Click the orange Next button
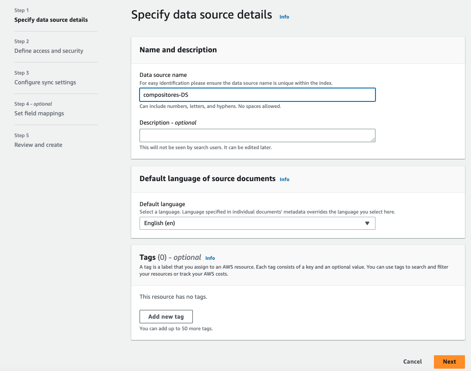This screenshot has width=471, height=371. (449, 362)
